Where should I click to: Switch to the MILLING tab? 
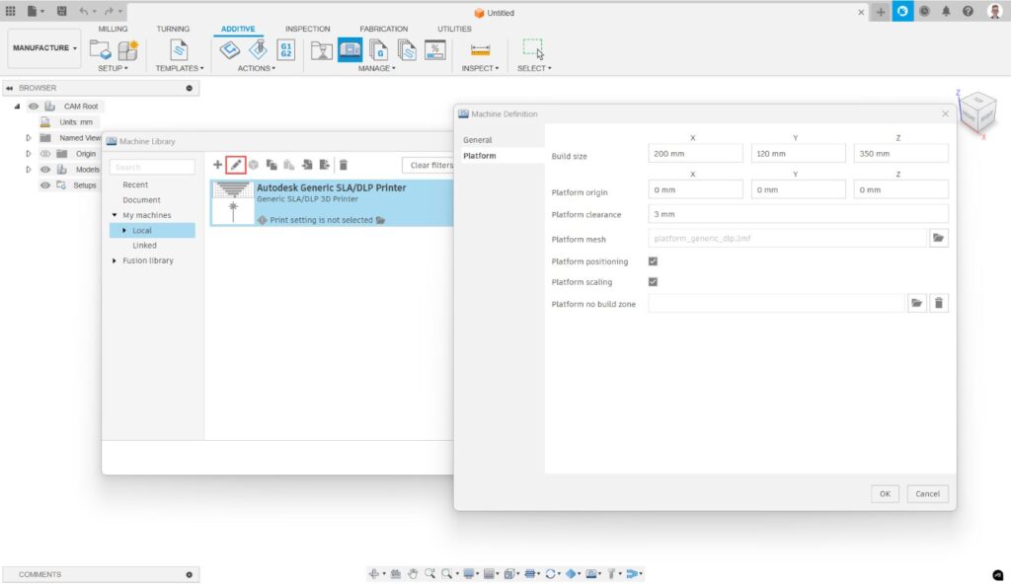(x=113, y=29)
